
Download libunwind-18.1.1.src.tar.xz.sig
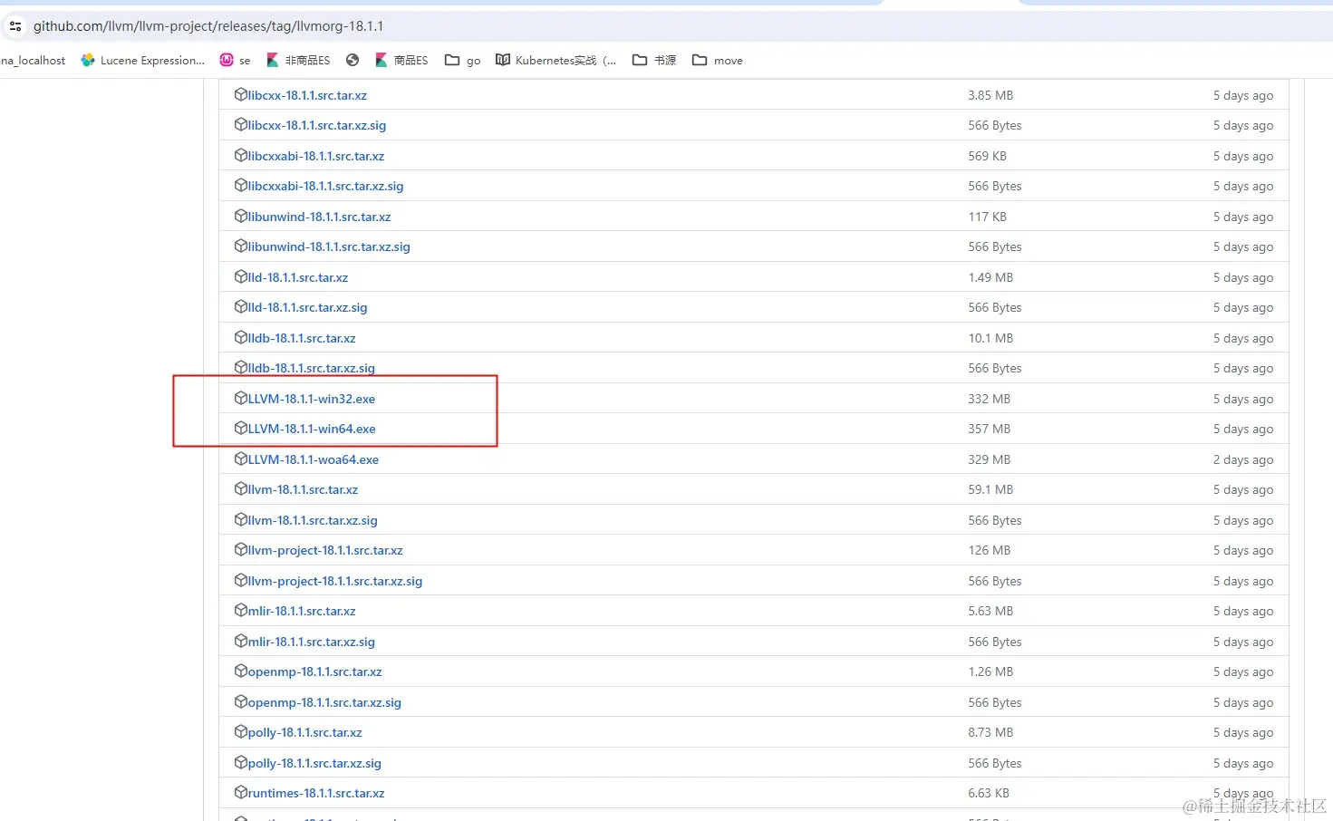click(x=329, y=246)
